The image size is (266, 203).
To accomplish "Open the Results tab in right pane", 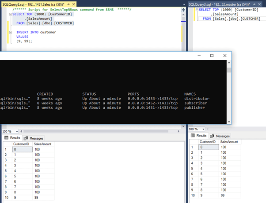I will 199,136.
